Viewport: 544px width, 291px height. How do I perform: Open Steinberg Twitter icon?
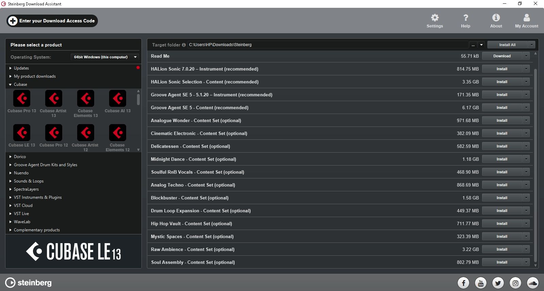point(498,283)
